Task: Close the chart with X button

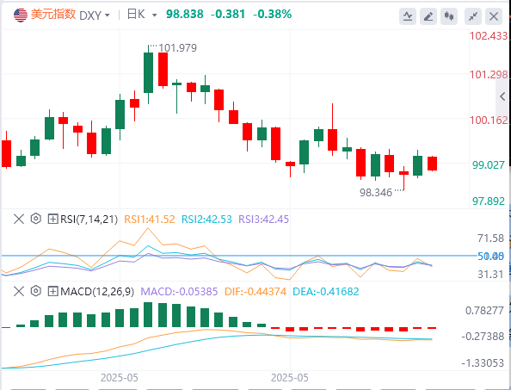Action: pyautogui.click(x=494, y=16)
